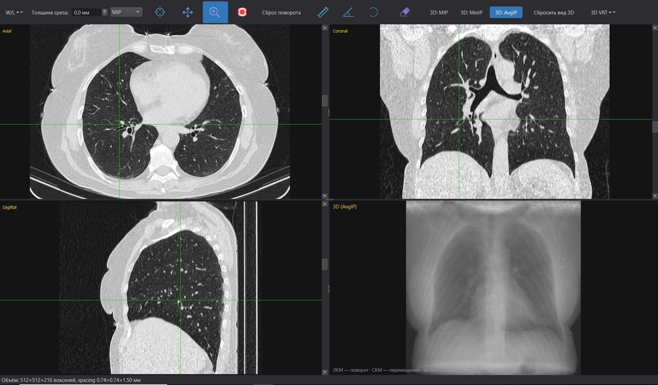Click the Coronal view scrollbar thumb

[655, 126]
